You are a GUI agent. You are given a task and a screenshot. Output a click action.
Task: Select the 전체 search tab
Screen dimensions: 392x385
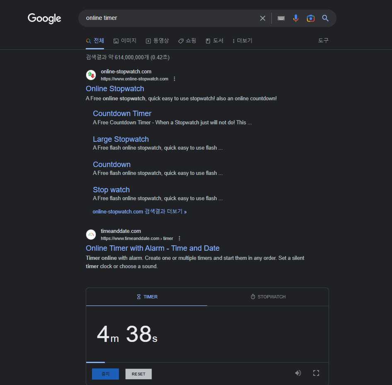pyautogui.click(x=95, y=41)
